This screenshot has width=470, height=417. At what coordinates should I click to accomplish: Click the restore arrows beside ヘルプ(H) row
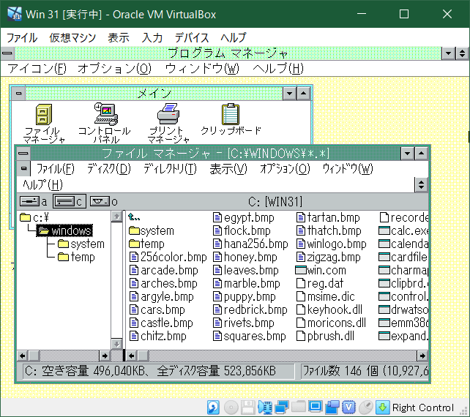(421, 184)
